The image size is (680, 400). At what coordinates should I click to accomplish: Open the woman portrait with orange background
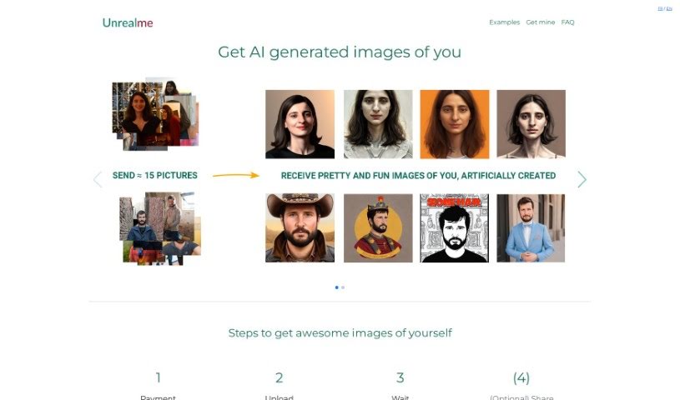pos(454,124)
